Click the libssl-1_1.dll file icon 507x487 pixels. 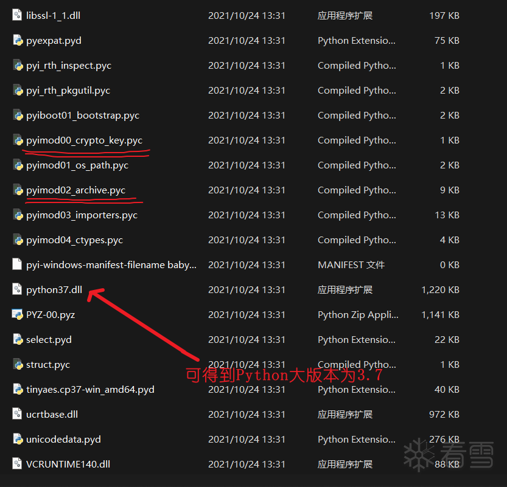pos(17,15)
